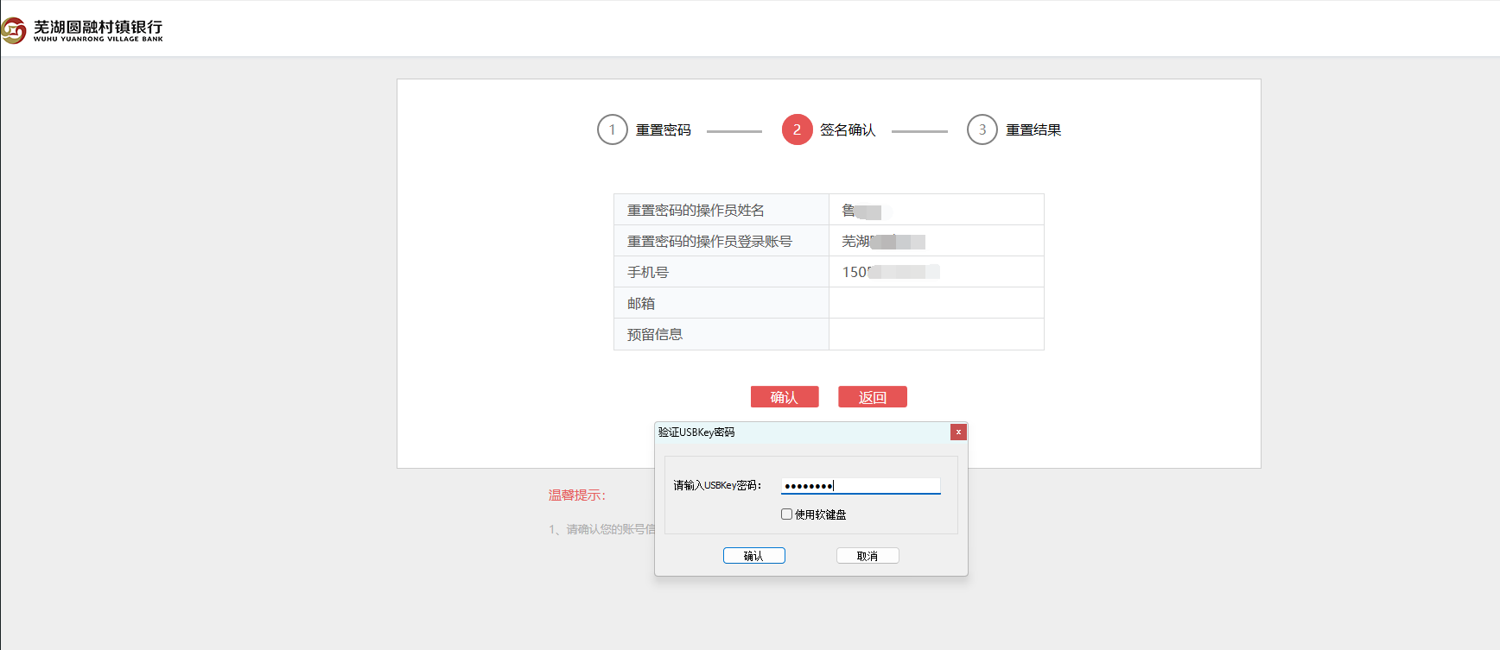Click the 温馨提示 heading
Viewport: 1500px width, 650px height.
coord(577,495)
